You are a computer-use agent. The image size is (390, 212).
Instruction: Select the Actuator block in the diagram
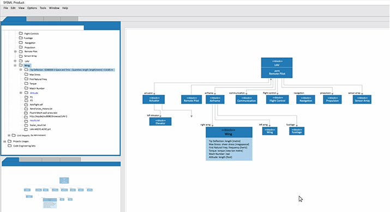(x=154, y=99)
